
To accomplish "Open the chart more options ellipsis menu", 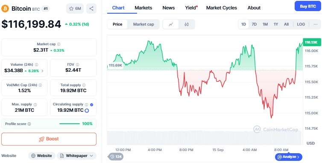I will tap(316, 24).
